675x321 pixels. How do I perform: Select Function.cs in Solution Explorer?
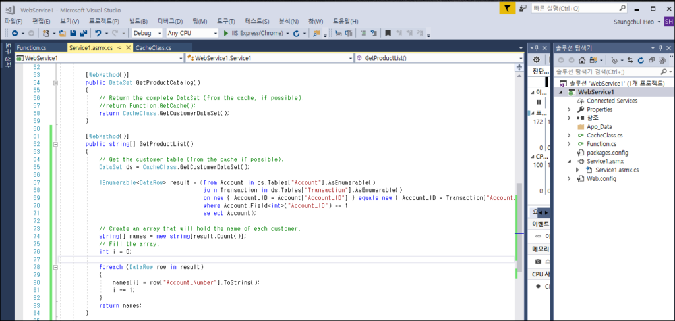601,143
